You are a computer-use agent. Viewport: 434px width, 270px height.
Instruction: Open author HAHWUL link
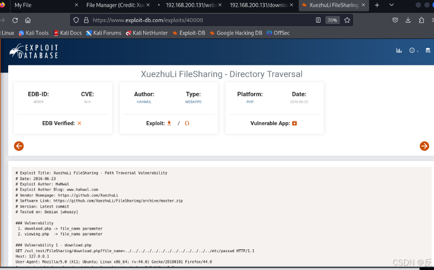pyautogui.click(x=144, y=102)
